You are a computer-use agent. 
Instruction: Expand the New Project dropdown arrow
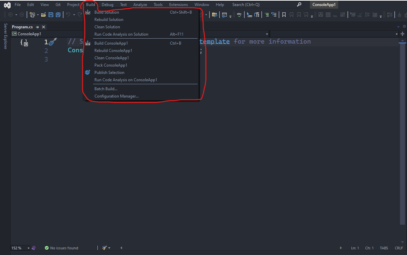click(38, 15)
